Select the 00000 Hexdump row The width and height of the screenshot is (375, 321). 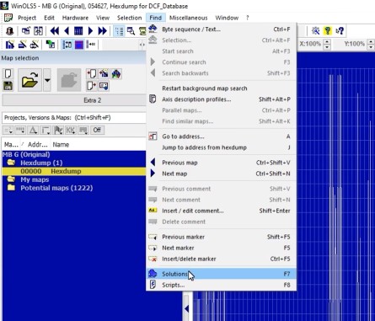(x=74, y=171)
